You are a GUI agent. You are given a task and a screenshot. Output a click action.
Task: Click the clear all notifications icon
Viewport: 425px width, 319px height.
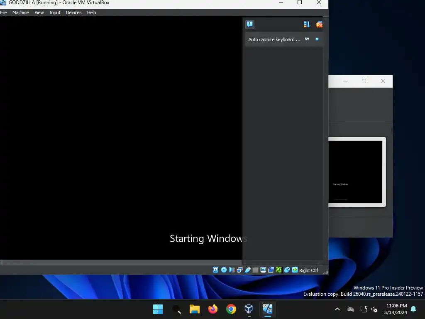coord(319,25)
